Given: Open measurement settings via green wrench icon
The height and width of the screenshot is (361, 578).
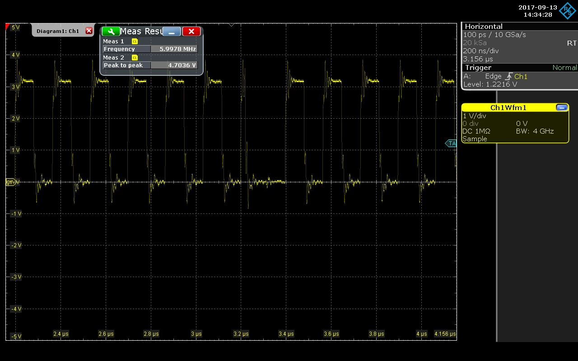Looking at the screenshot, I should pyautogui.click(x=111, y=31).
